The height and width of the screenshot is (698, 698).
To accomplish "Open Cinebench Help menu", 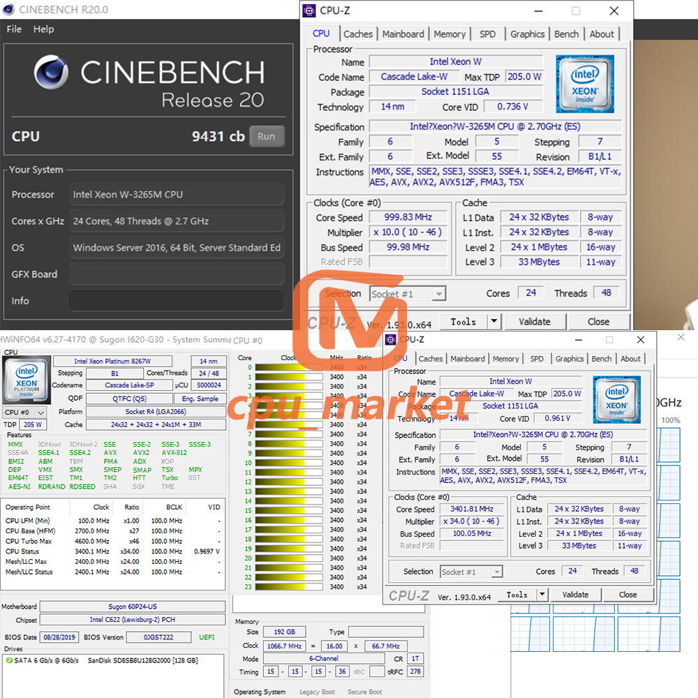I will 43,29.
